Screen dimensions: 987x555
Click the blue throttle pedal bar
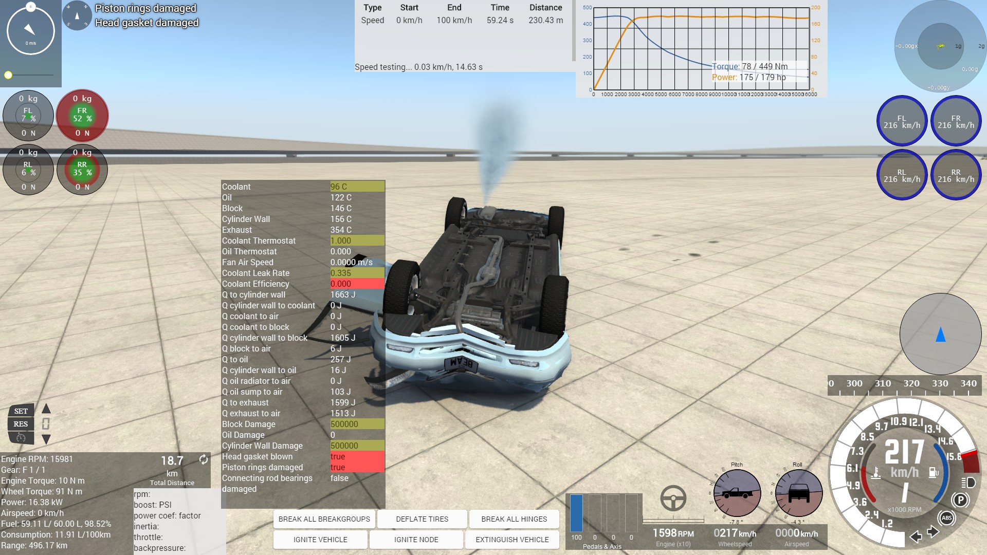(576, 513)
